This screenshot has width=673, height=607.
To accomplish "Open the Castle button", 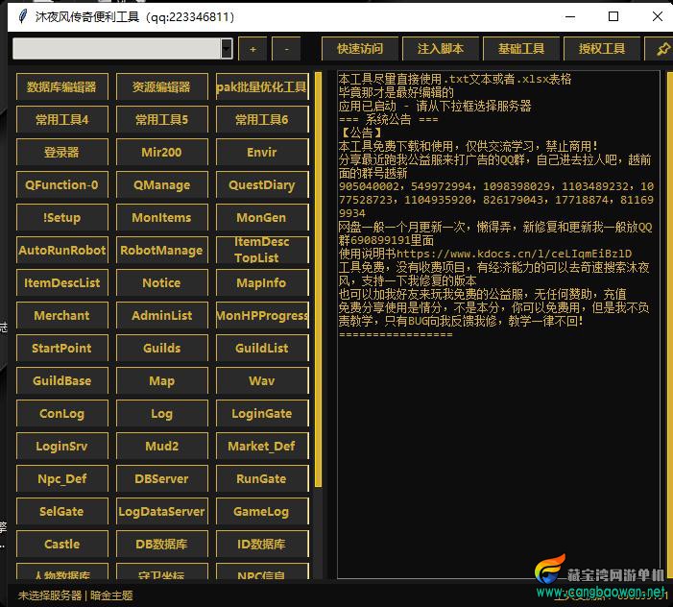I will click(x=61, y=544).
